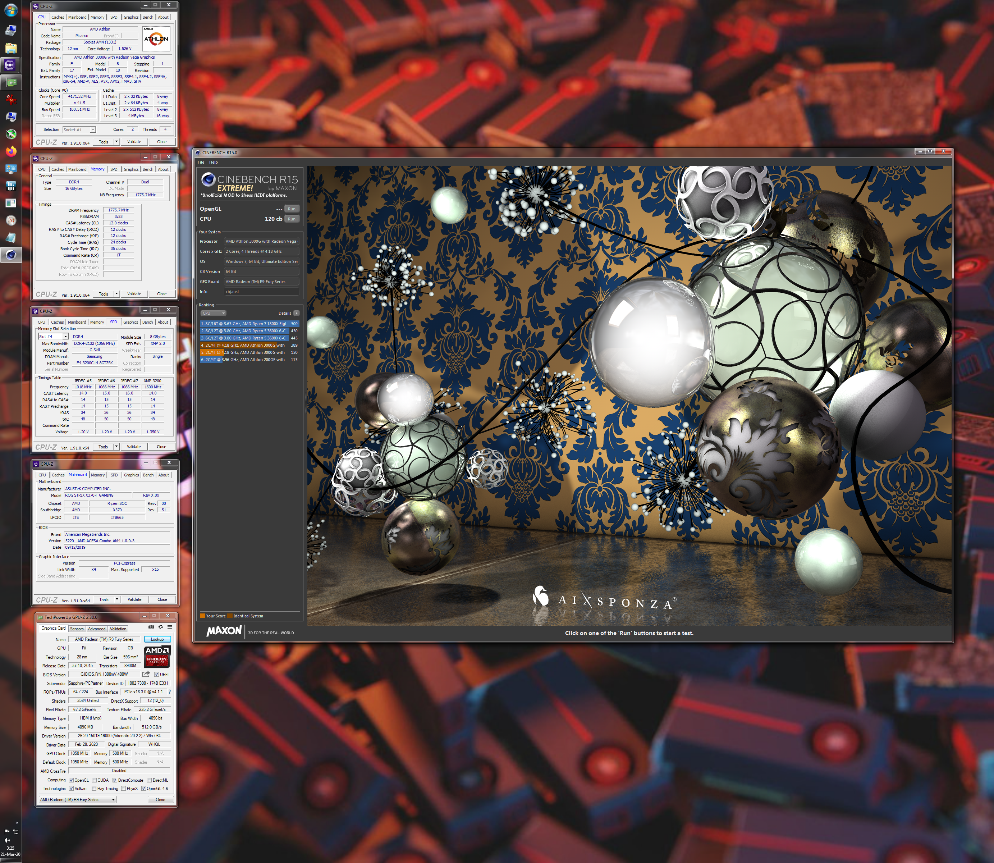994x863 pixels.
Task: Toggle the CUDA checkbox
Action: [x=94, y=780]
